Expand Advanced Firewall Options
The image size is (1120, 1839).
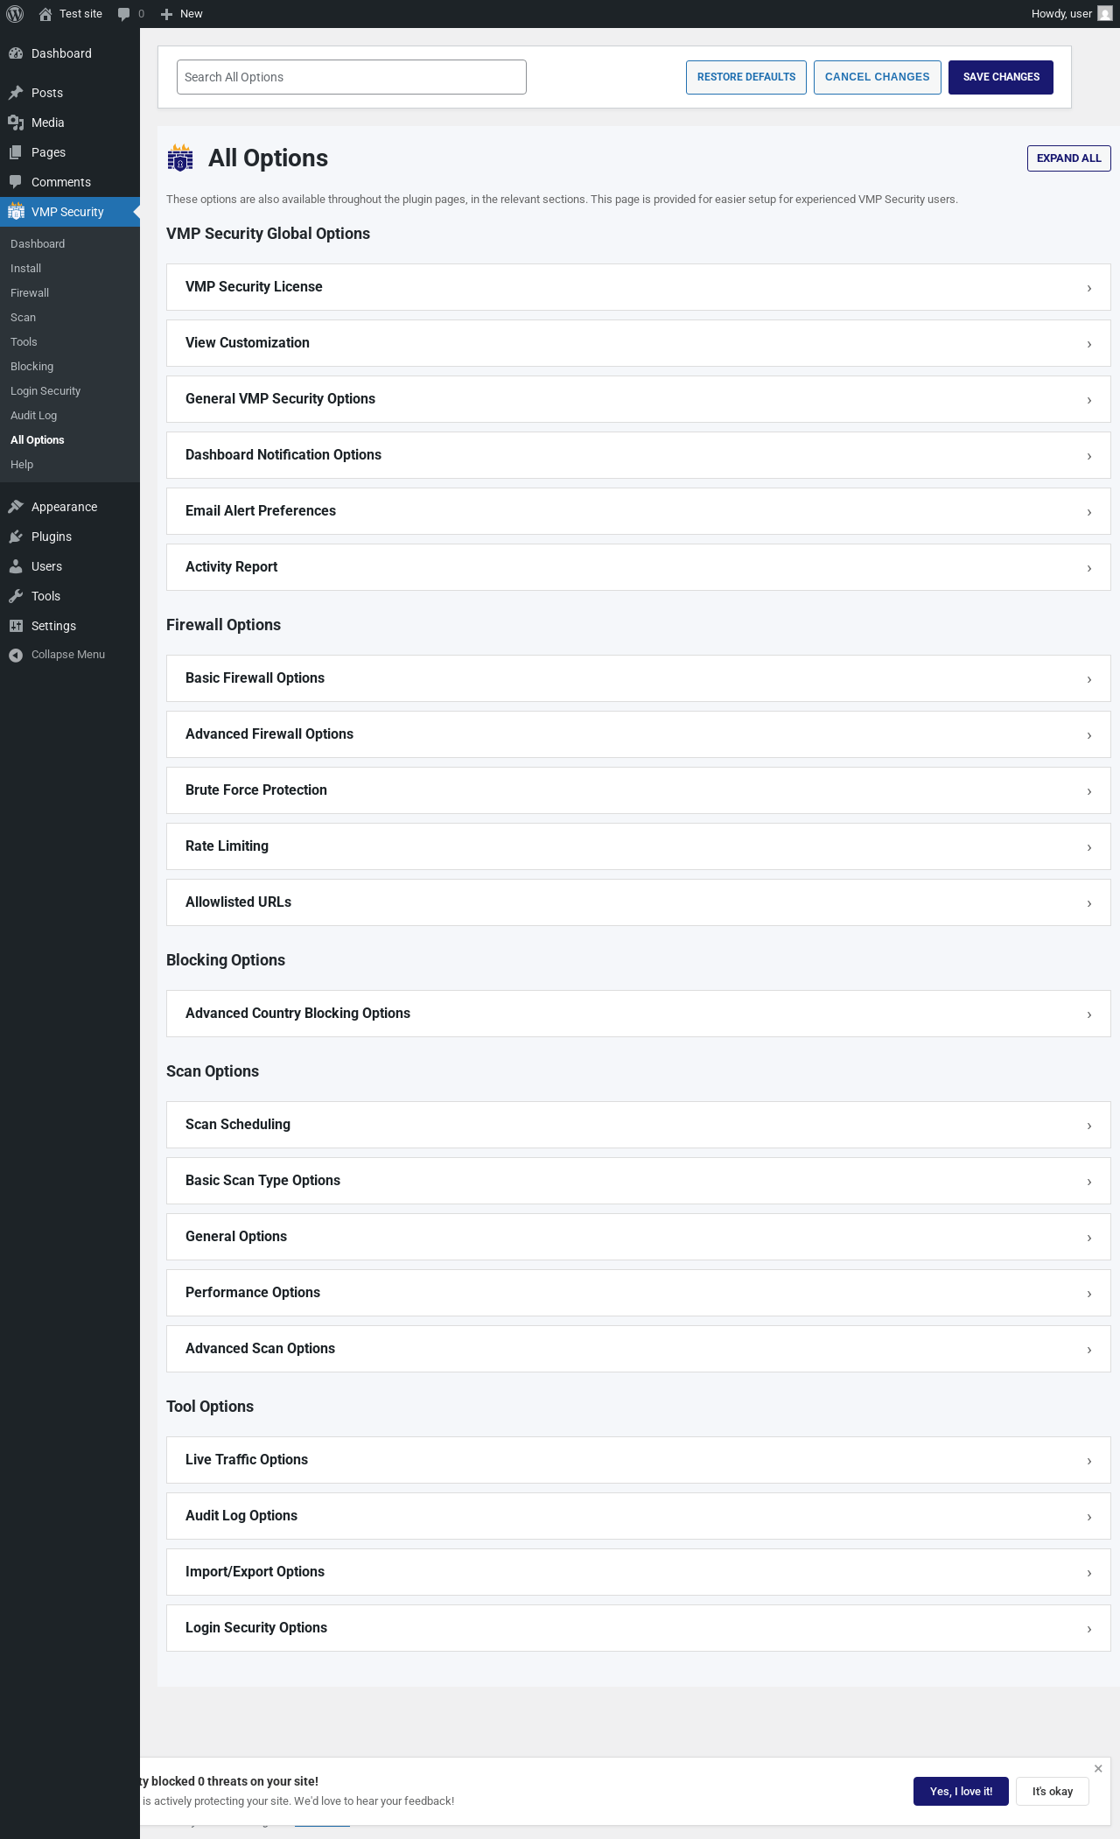pyautogui.click(x=639, y=734)
